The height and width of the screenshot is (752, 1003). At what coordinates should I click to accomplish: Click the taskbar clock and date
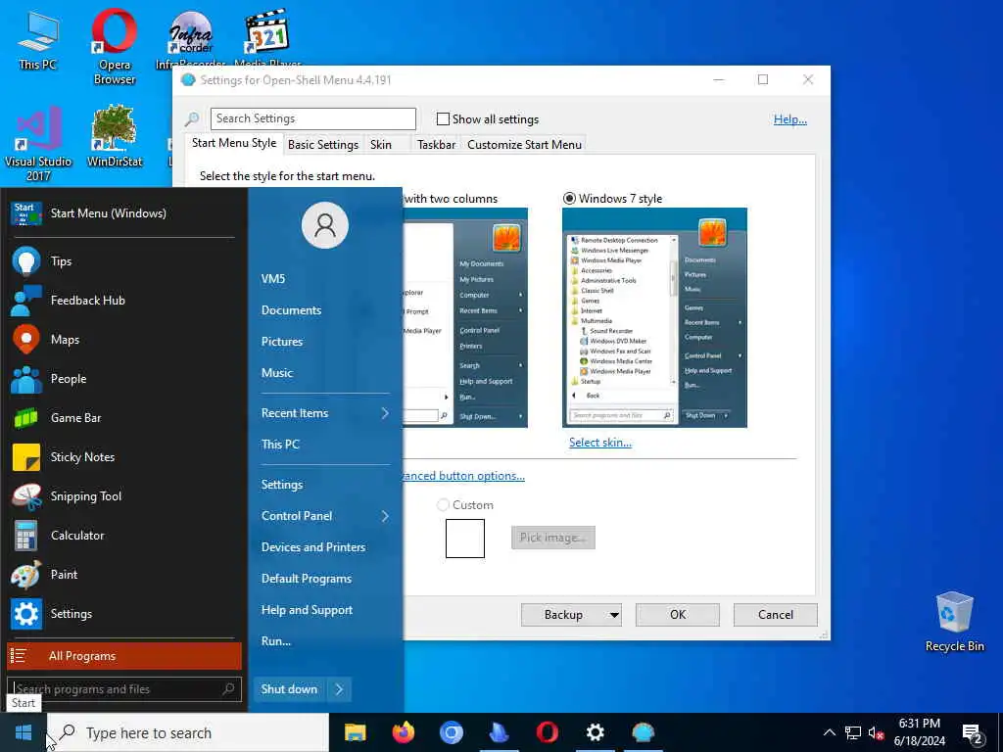pyautogui.click(x=919, y=732)
